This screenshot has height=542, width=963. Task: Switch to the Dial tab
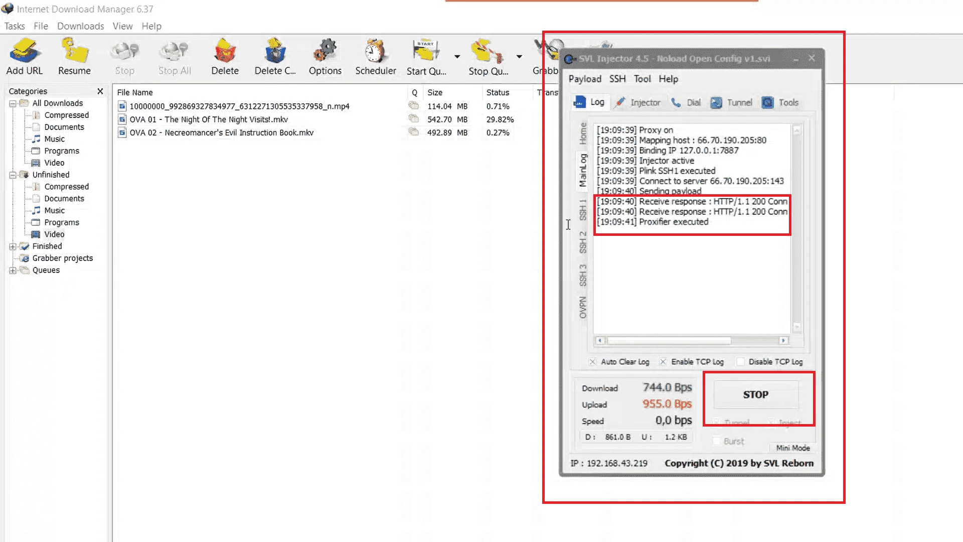click(686, 103)
